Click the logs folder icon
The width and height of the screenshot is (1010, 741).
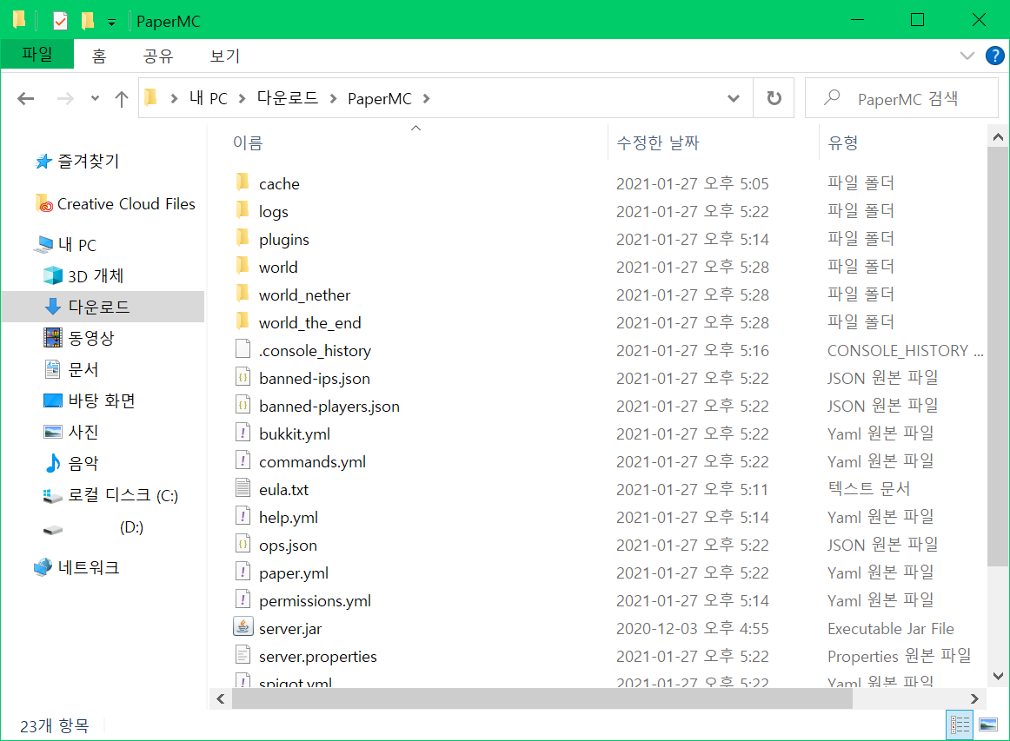[243, 210]
